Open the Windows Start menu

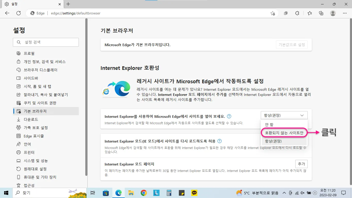[6, 193]
